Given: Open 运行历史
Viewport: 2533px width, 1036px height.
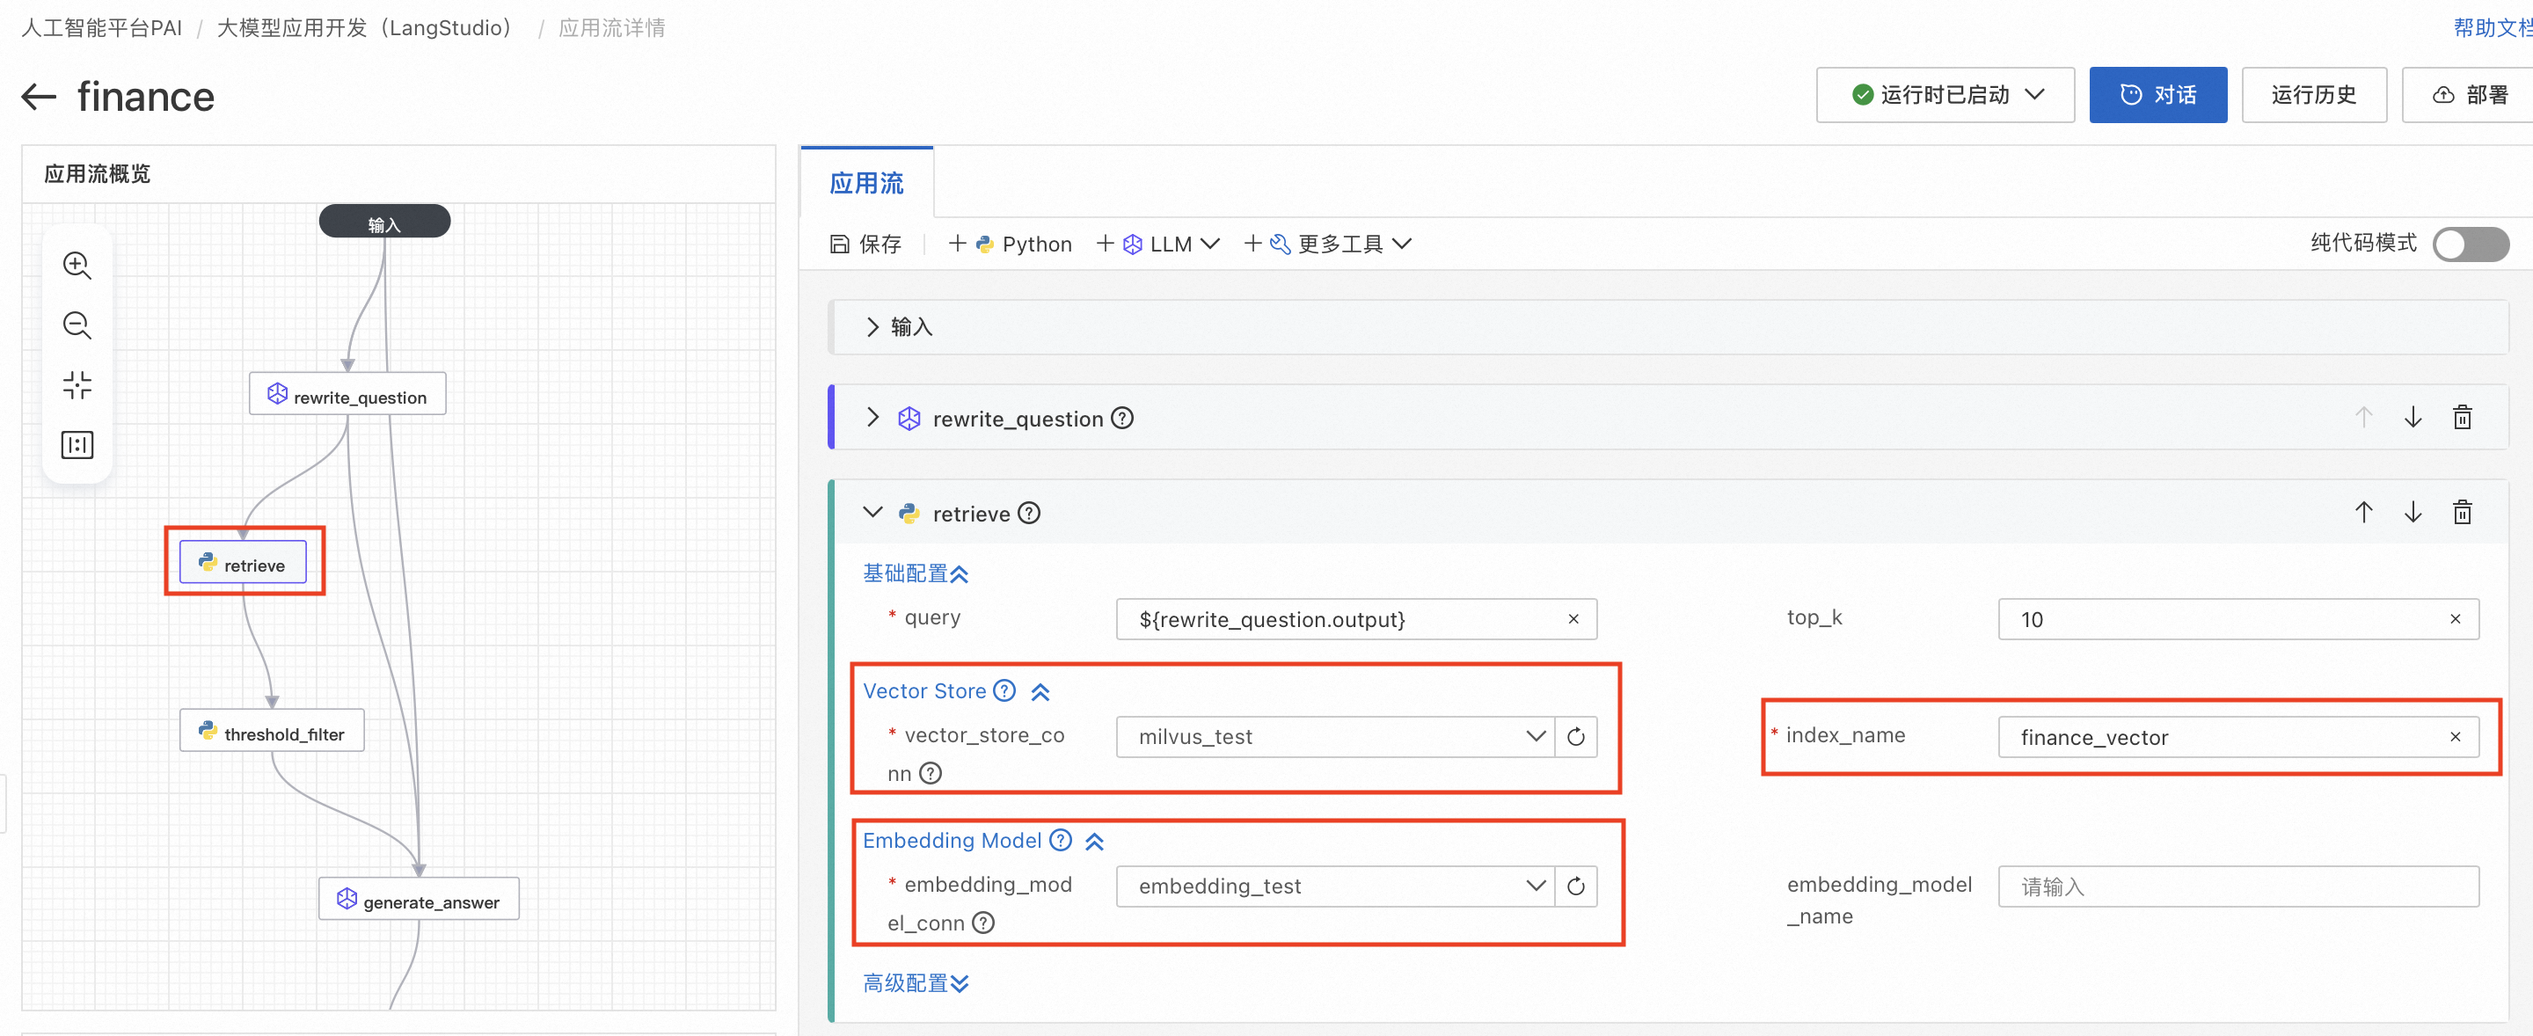Looking at the screenshot, I should tap(2313, 95).
